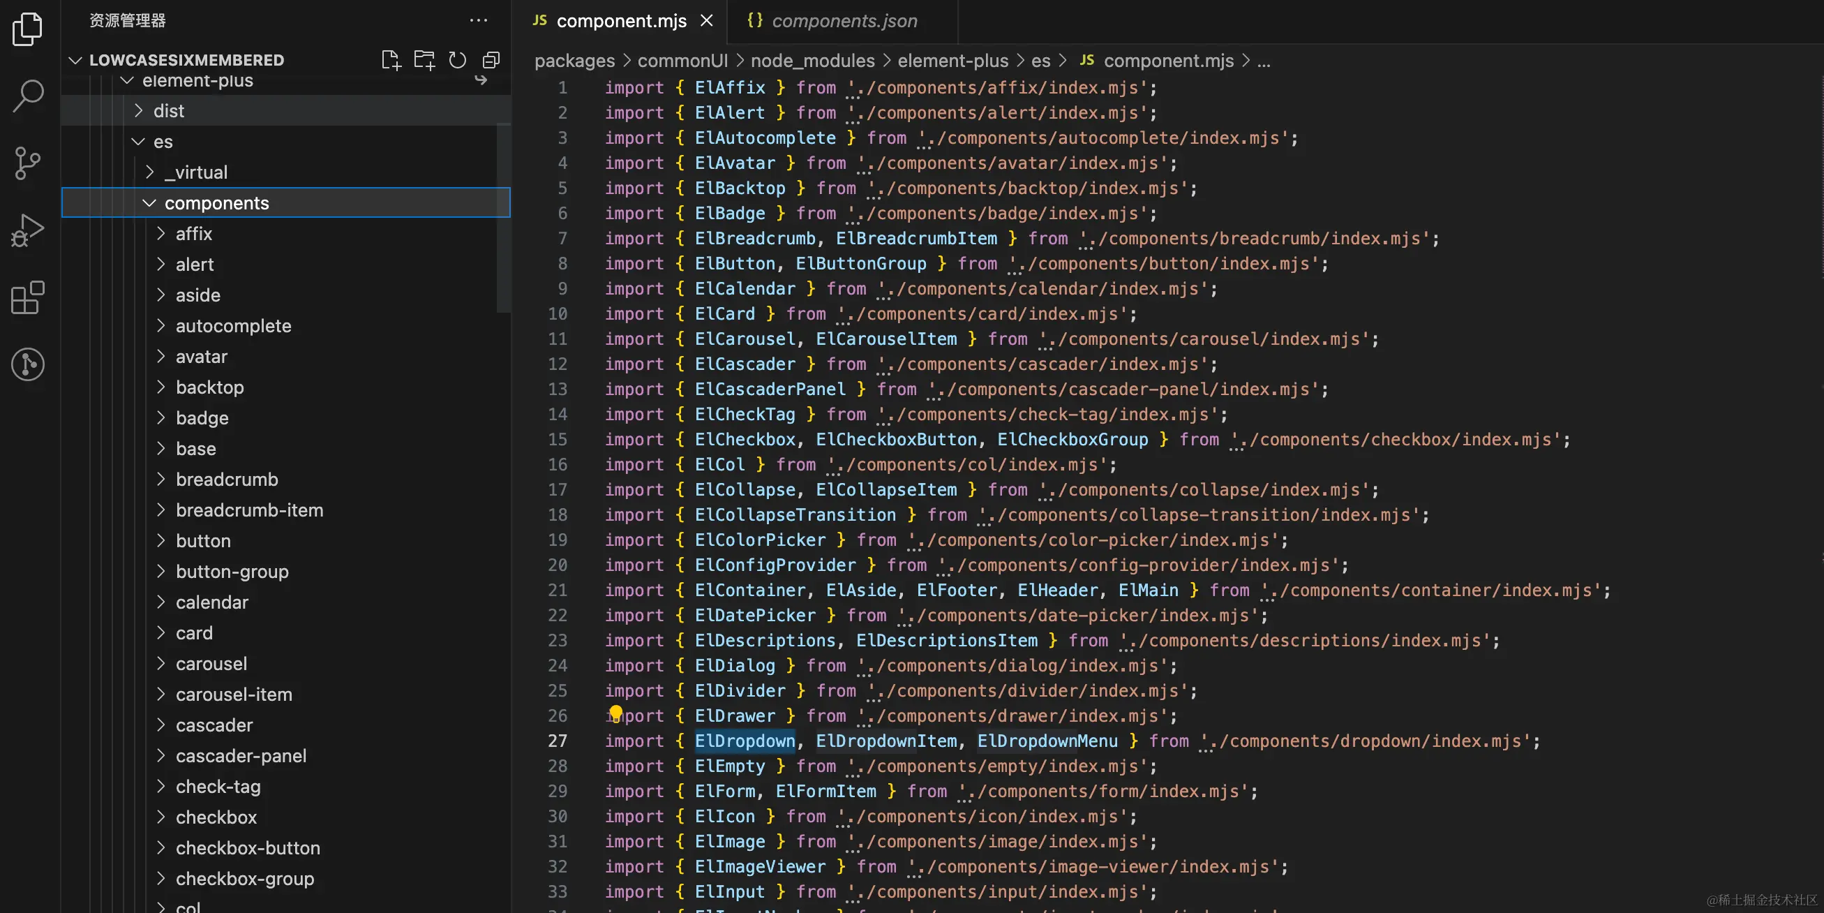Click braces icon on components.json tab
This screenshot has width=1824, height=913.
[755, 20]
